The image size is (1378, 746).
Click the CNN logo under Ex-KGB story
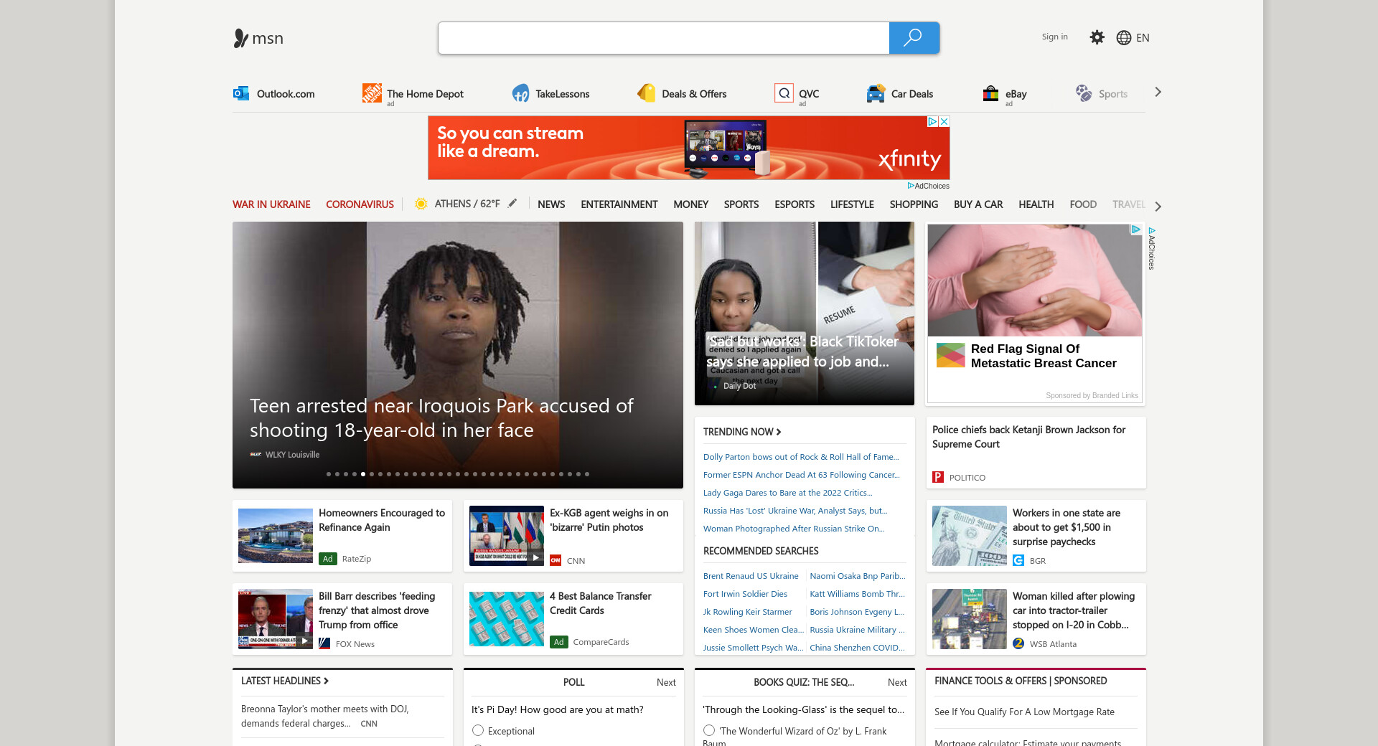click(556, 560)
